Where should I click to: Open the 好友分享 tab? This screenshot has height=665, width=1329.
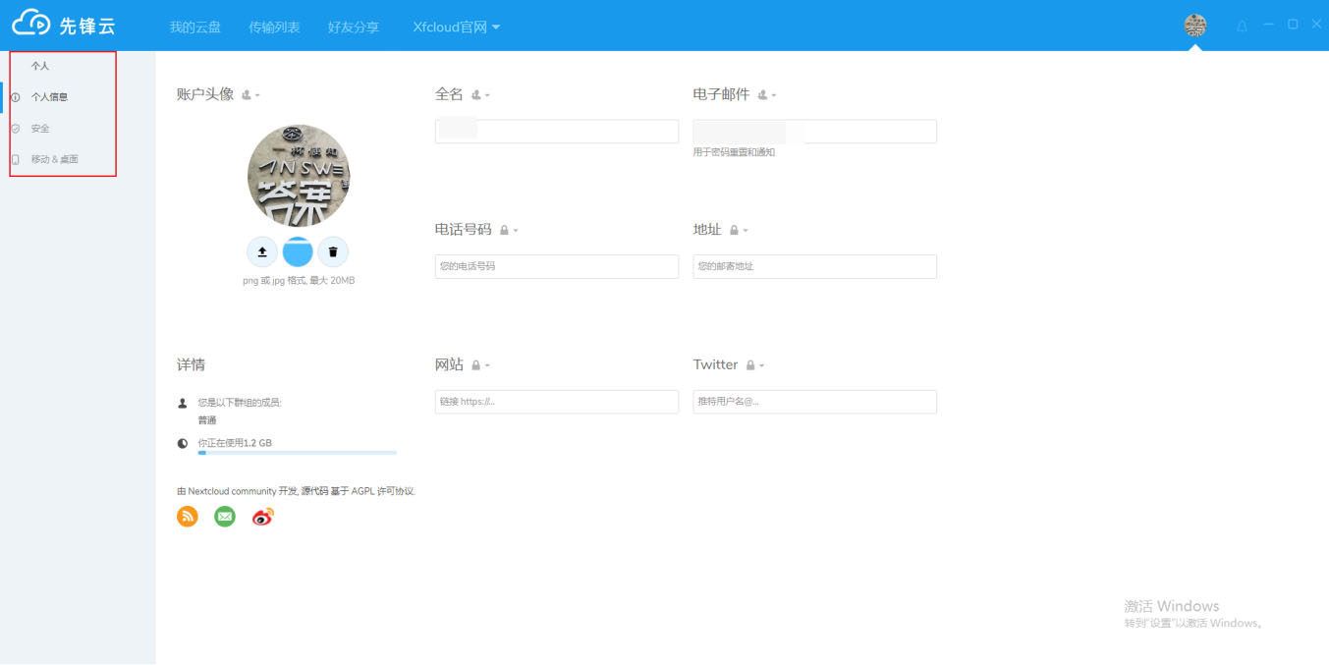pyautogui.click(x=354, y=27)
